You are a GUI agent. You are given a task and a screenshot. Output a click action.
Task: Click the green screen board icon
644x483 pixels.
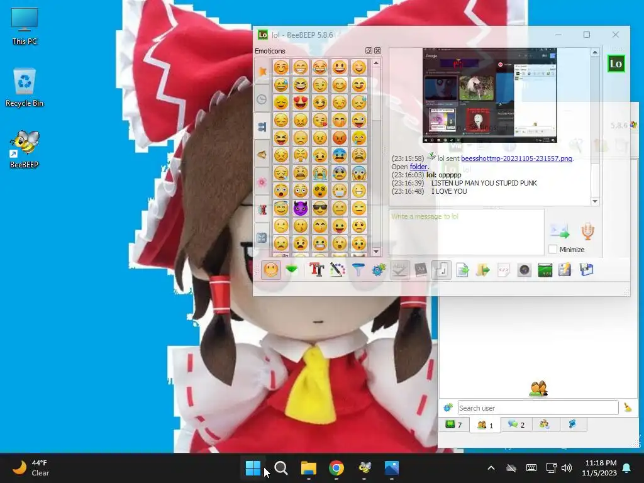(x=545, y=270)
